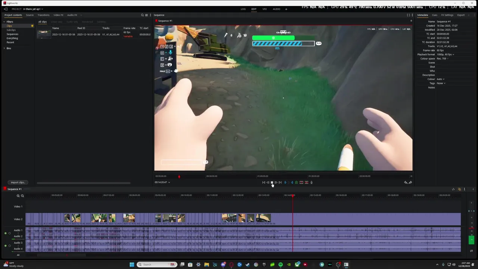Image resolution: width=478 pixels, height=269 pixels.
Task: Undo the last edit
Action: (x=406, y=182)
